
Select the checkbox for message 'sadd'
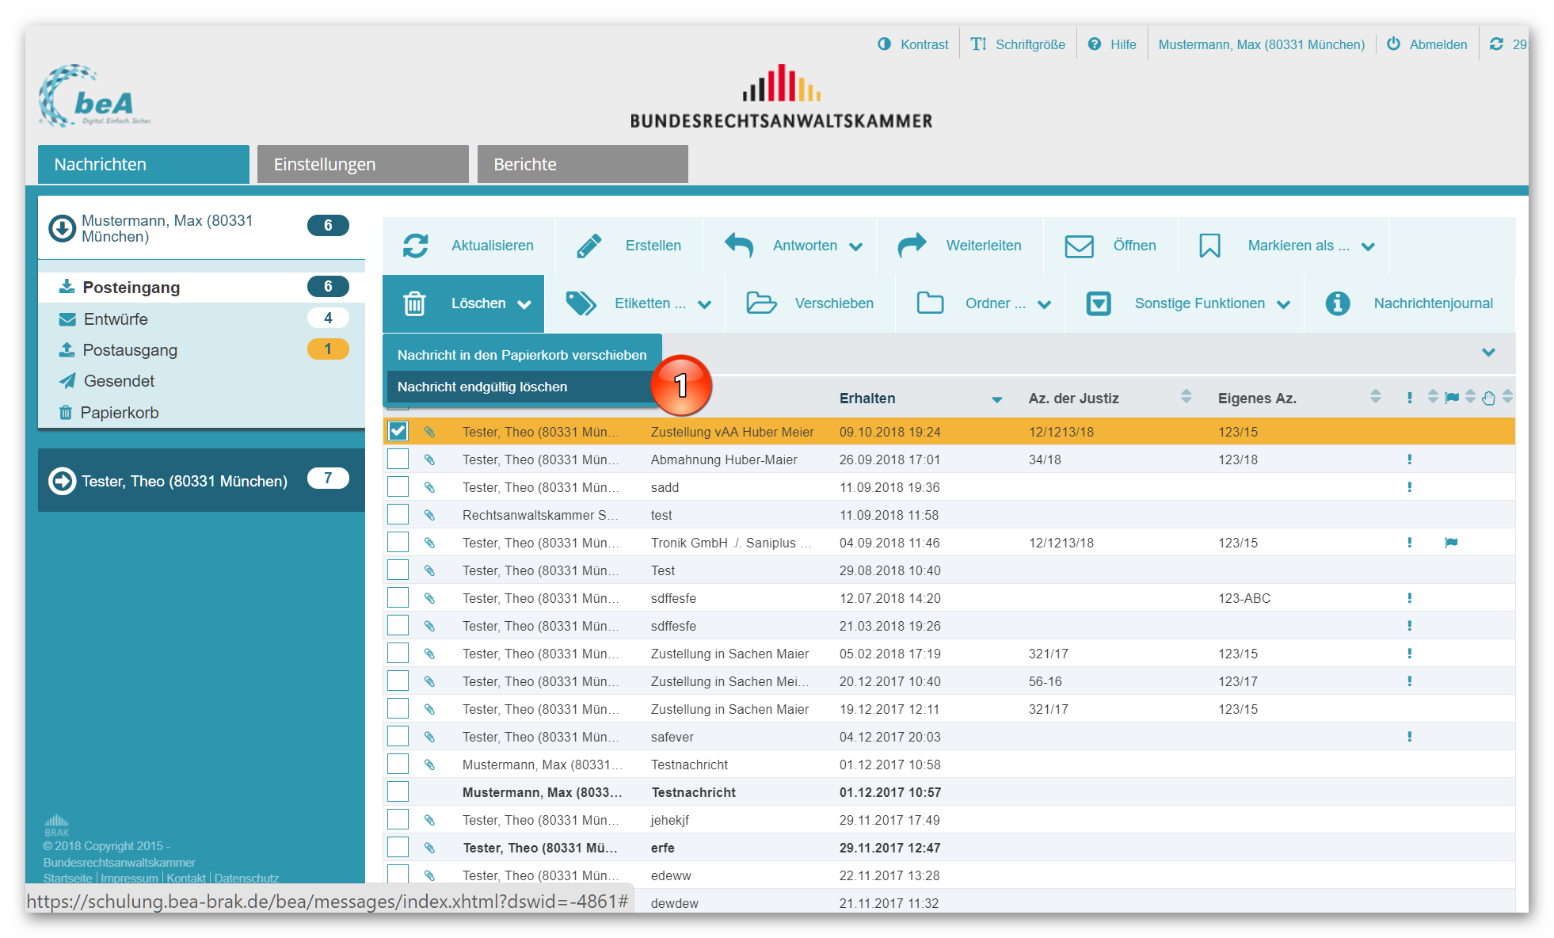(x=398, y=487)
